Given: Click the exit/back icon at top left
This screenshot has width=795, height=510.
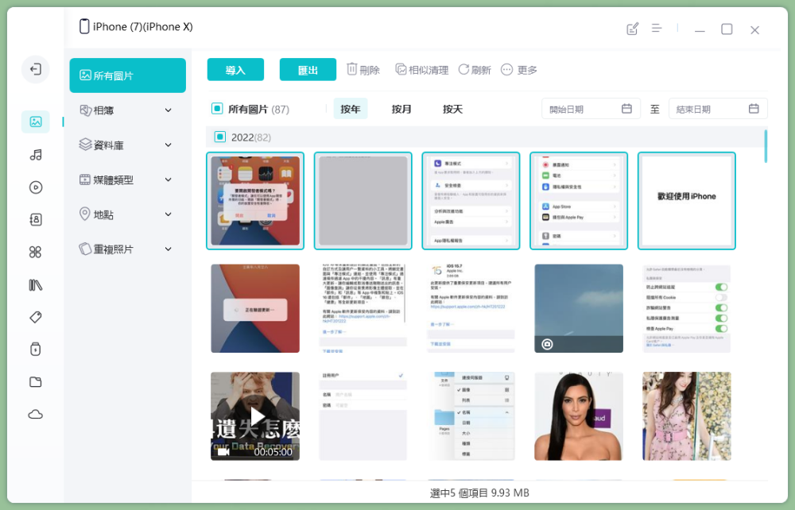Looking at the screenshot, I should pos(35,70).
